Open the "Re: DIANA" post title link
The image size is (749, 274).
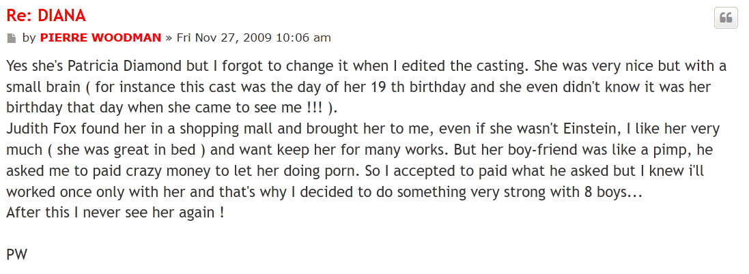tap(46, 16)
